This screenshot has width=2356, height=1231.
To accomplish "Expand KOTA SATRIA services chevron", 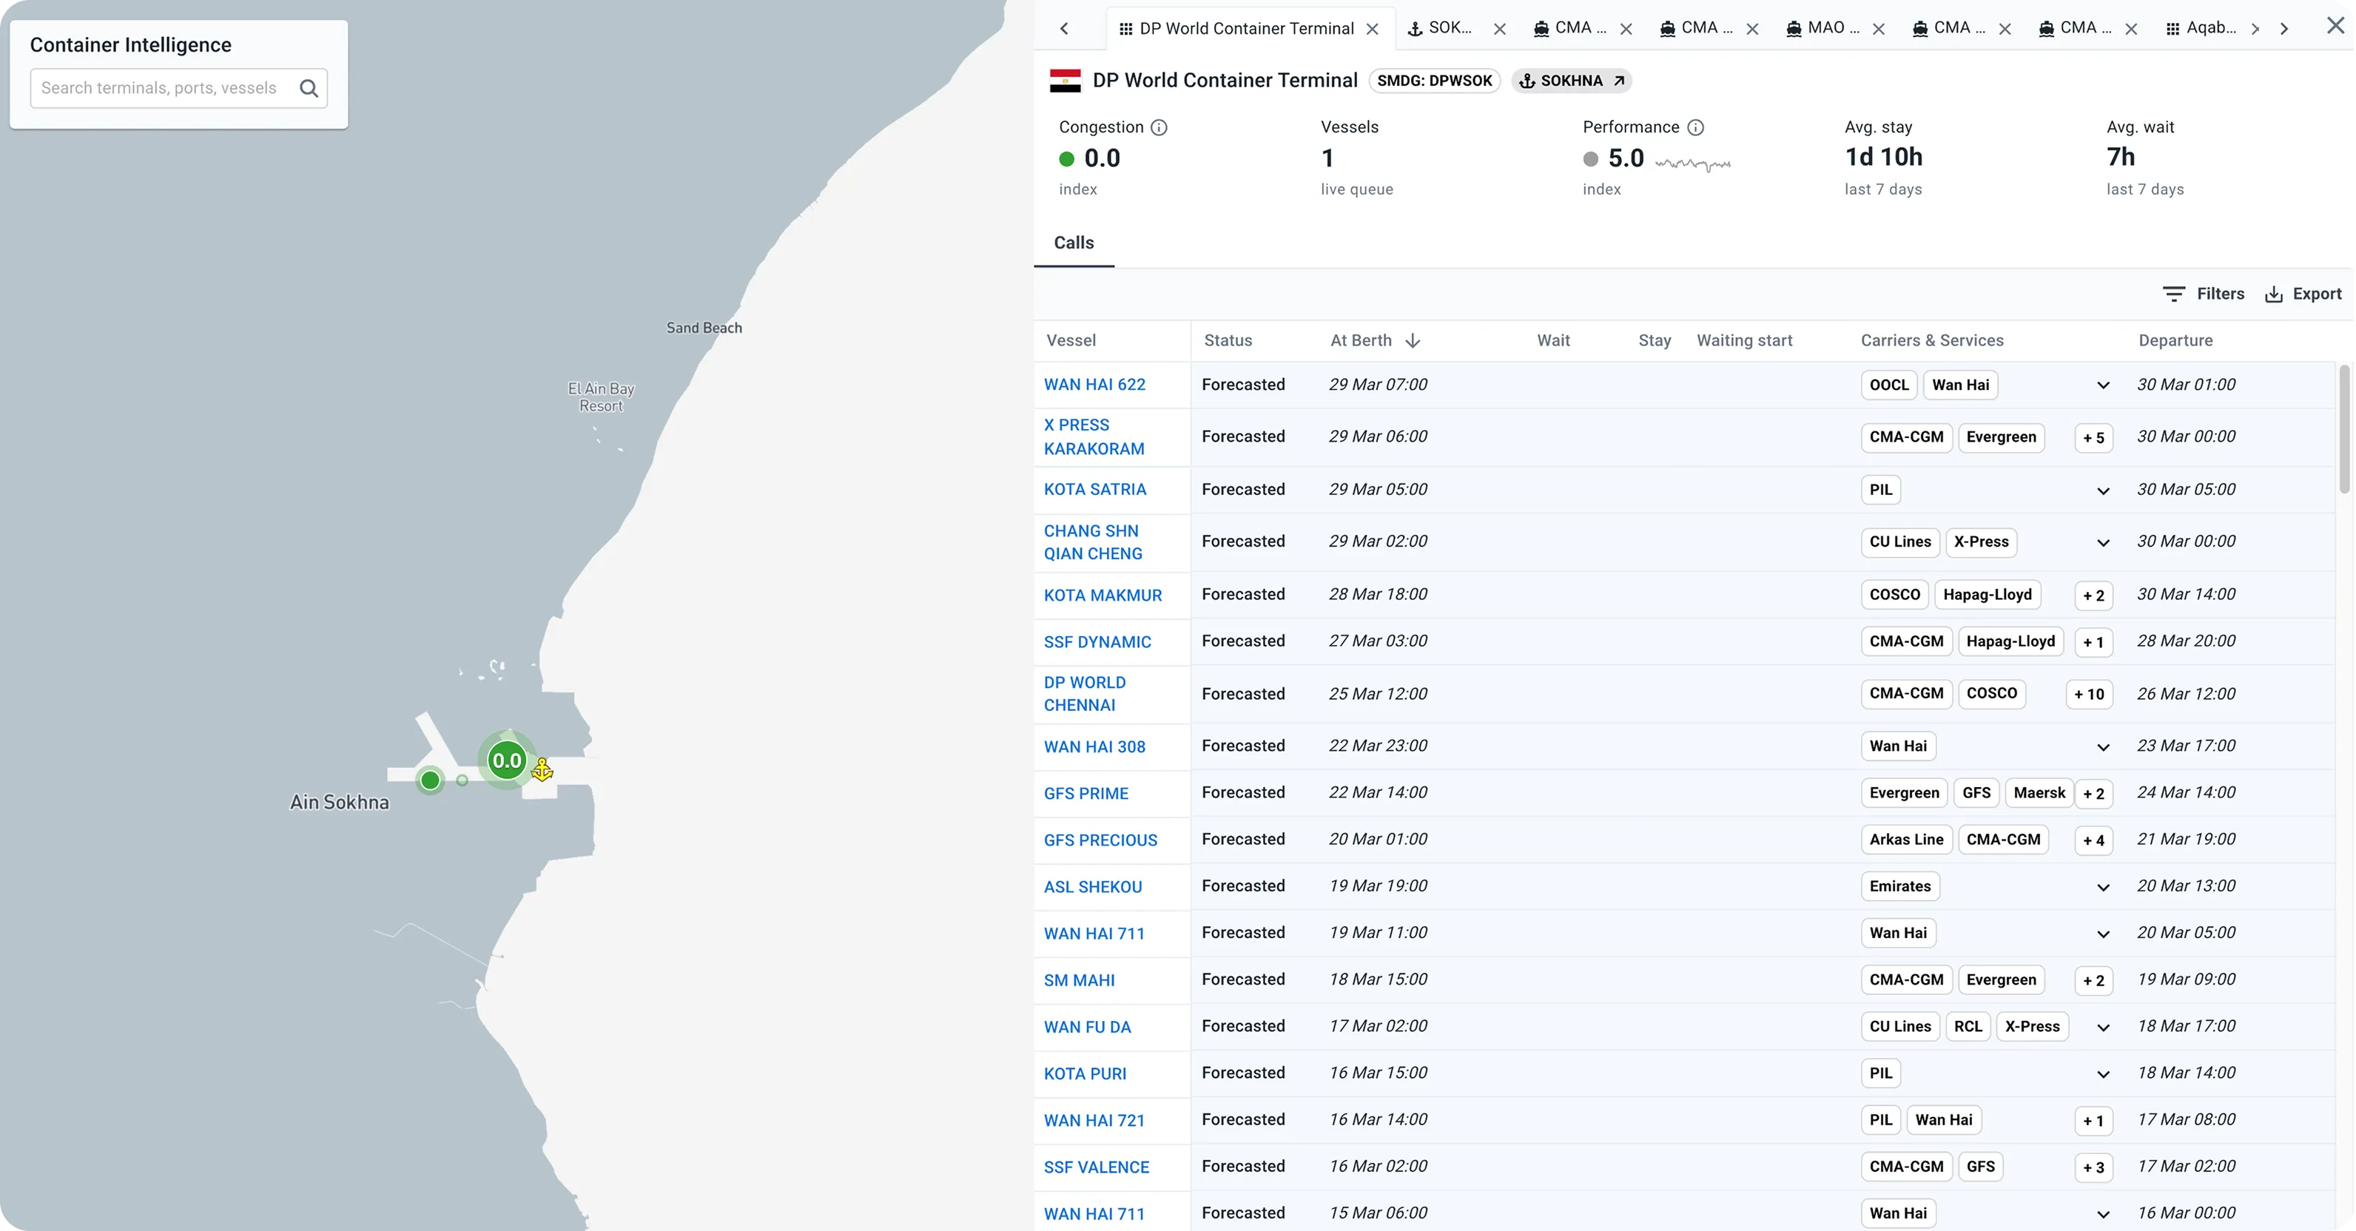I will click(2103, 490).
